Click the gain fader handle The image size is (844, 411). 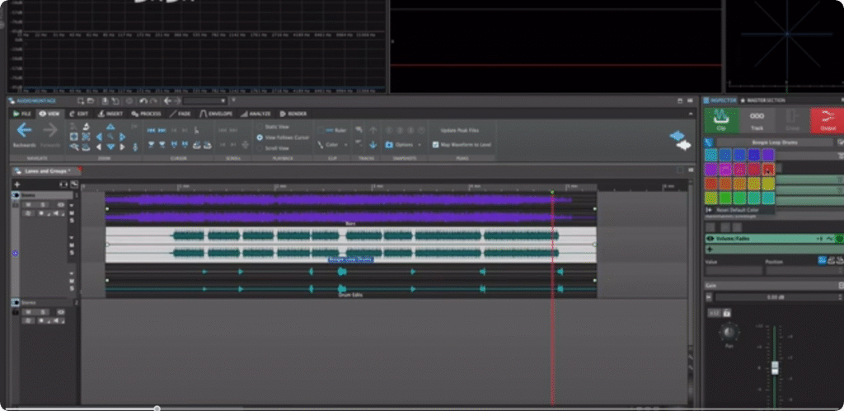pyautogui.click(x=775, y=368)
